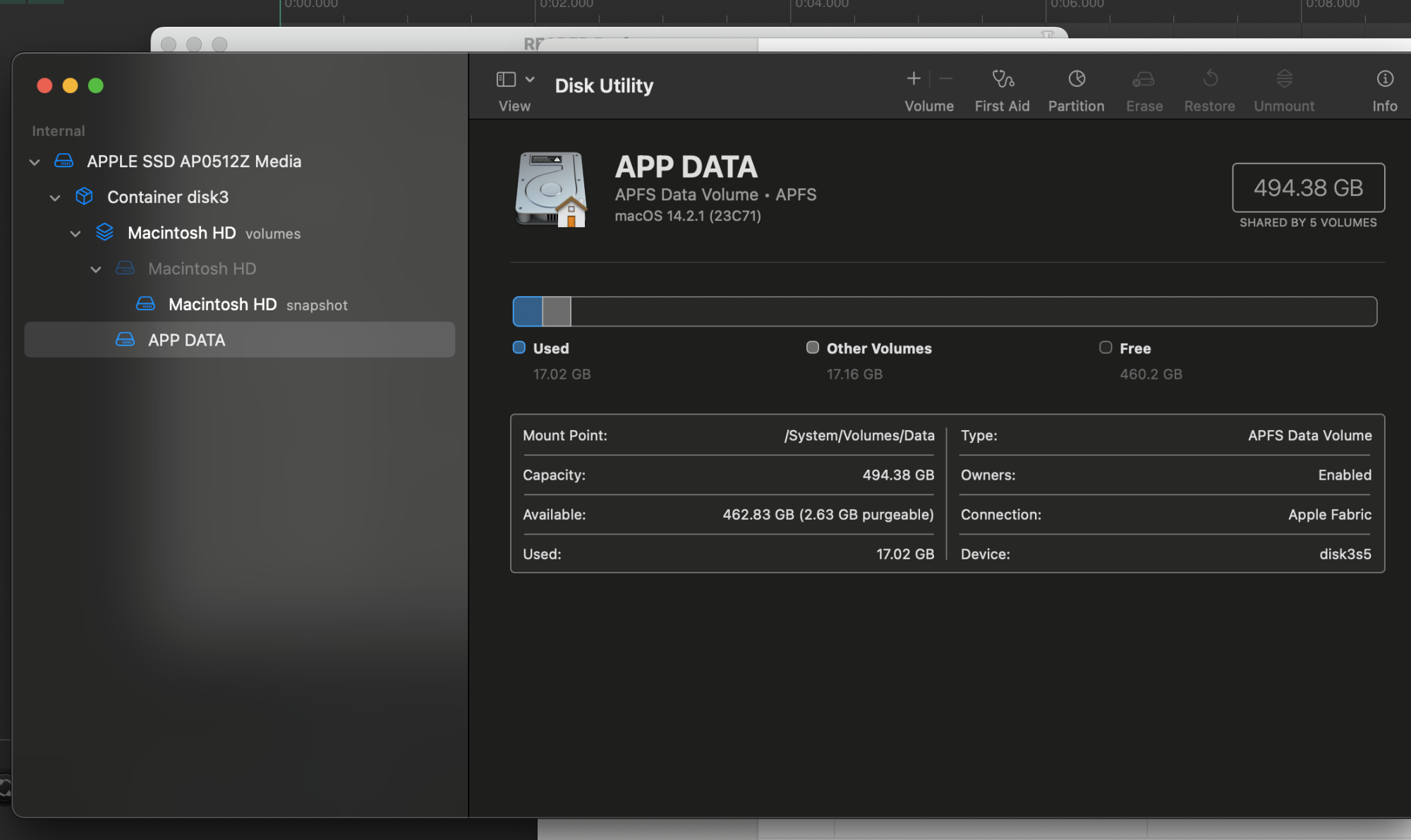Screen dimensions: 1411x840
Task: Click the Other Volumes 17.16 GB value
Action: click(854, 375)
